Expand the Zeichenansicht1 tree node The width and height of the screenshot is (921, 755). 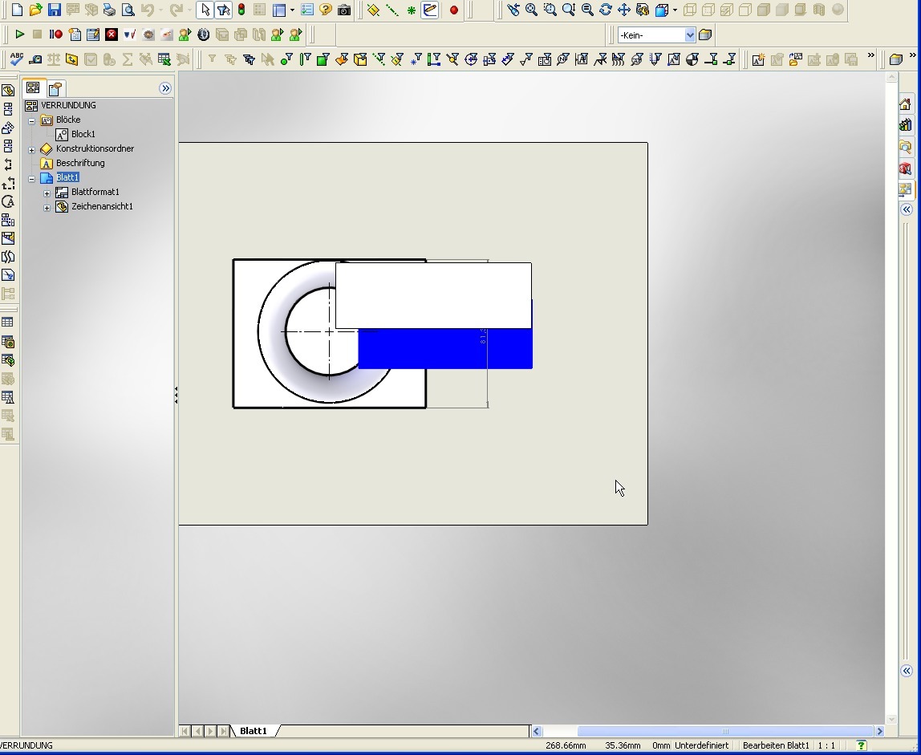click(47, 207)
